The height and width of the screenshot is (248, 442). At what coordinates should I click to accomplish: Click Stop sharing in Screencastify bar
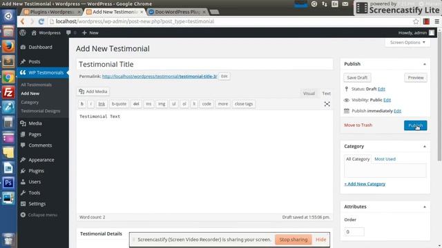pos(294,240)
